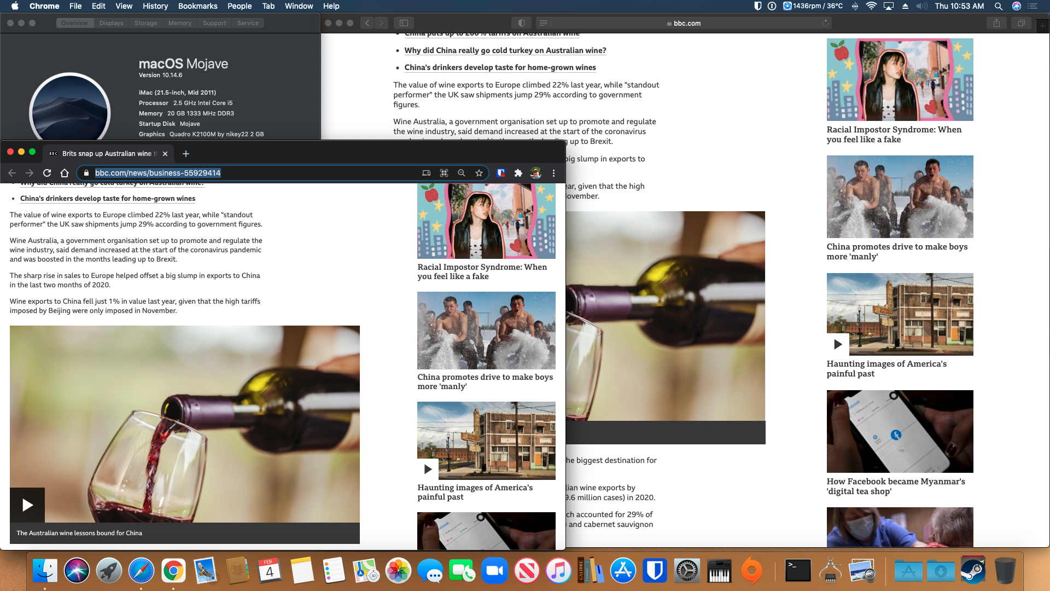Switch to the Storage tab
This screenshot has height=591, width=1050.
tap(145, 23)
